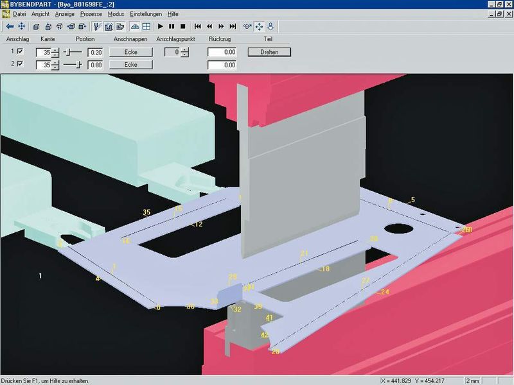This screenshot has height=385, width=514.
Task: Toggle the bending tool display icon
Action: pyautogui.click(x=97, y=26)
